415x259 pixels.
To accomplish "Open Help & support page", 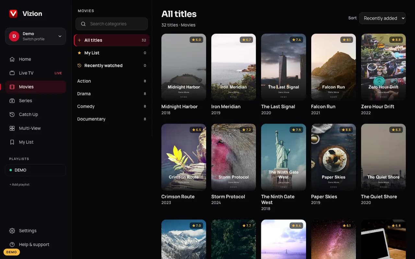I will [36, 244].
